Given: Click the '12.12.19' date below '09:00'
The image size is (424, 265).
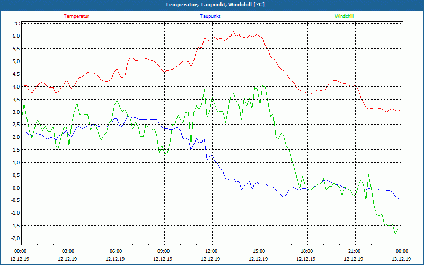Looking at the screenshot, I should (x=163, y=259).
